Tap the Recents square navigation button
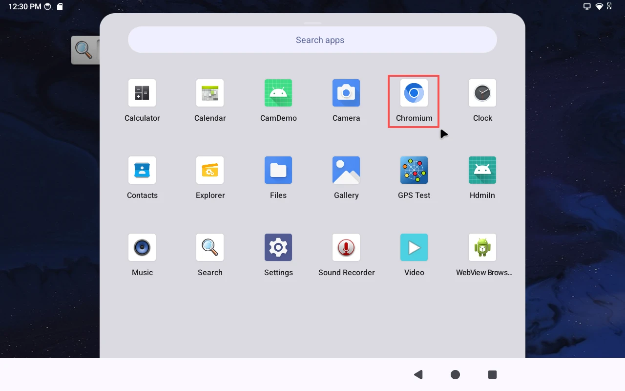 click(492, 374)
